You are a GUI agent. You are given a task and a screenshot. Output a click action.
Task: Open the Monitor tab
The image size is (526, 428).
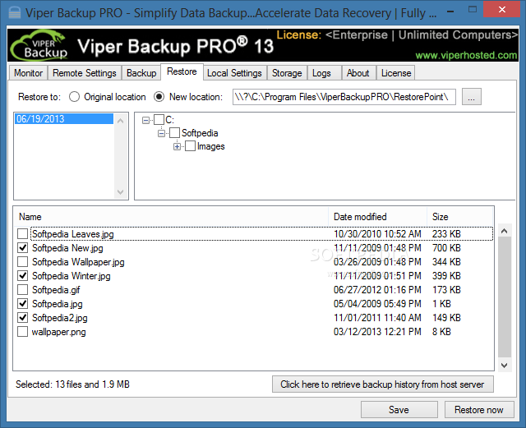tap(29, 73)
